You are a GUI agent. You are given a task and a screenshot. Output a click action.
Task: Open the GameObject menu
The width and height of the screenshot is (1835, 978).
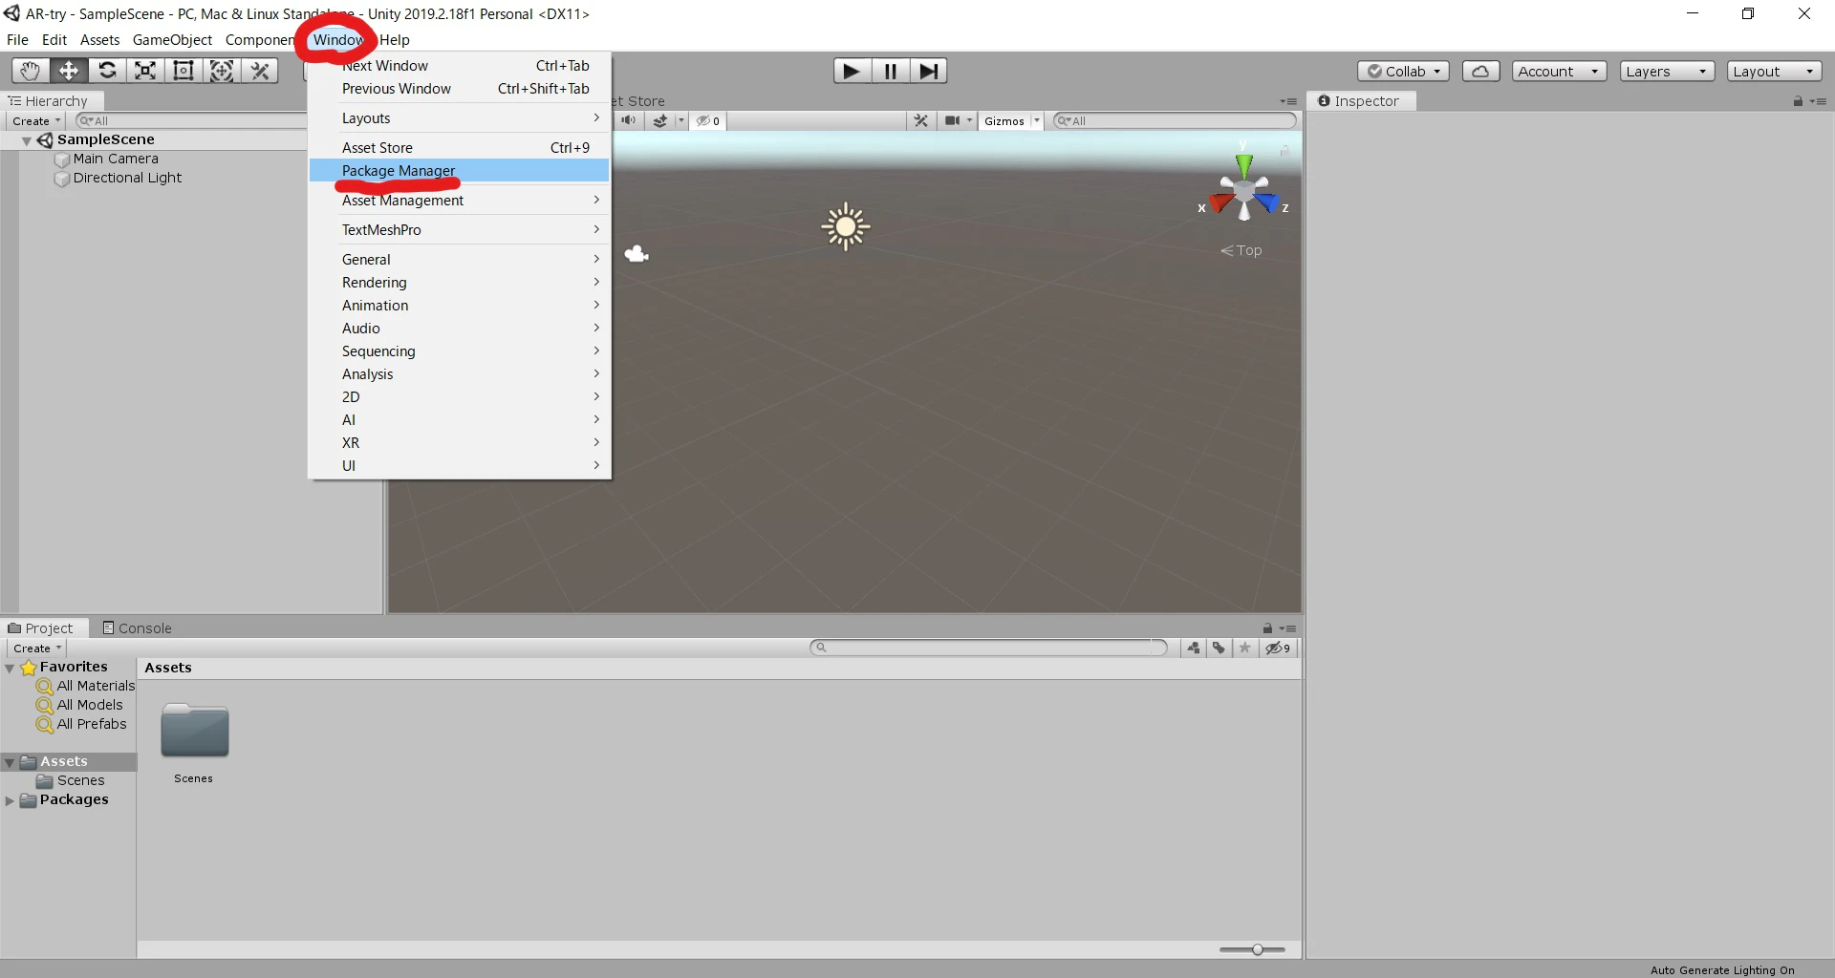point(172,40)
